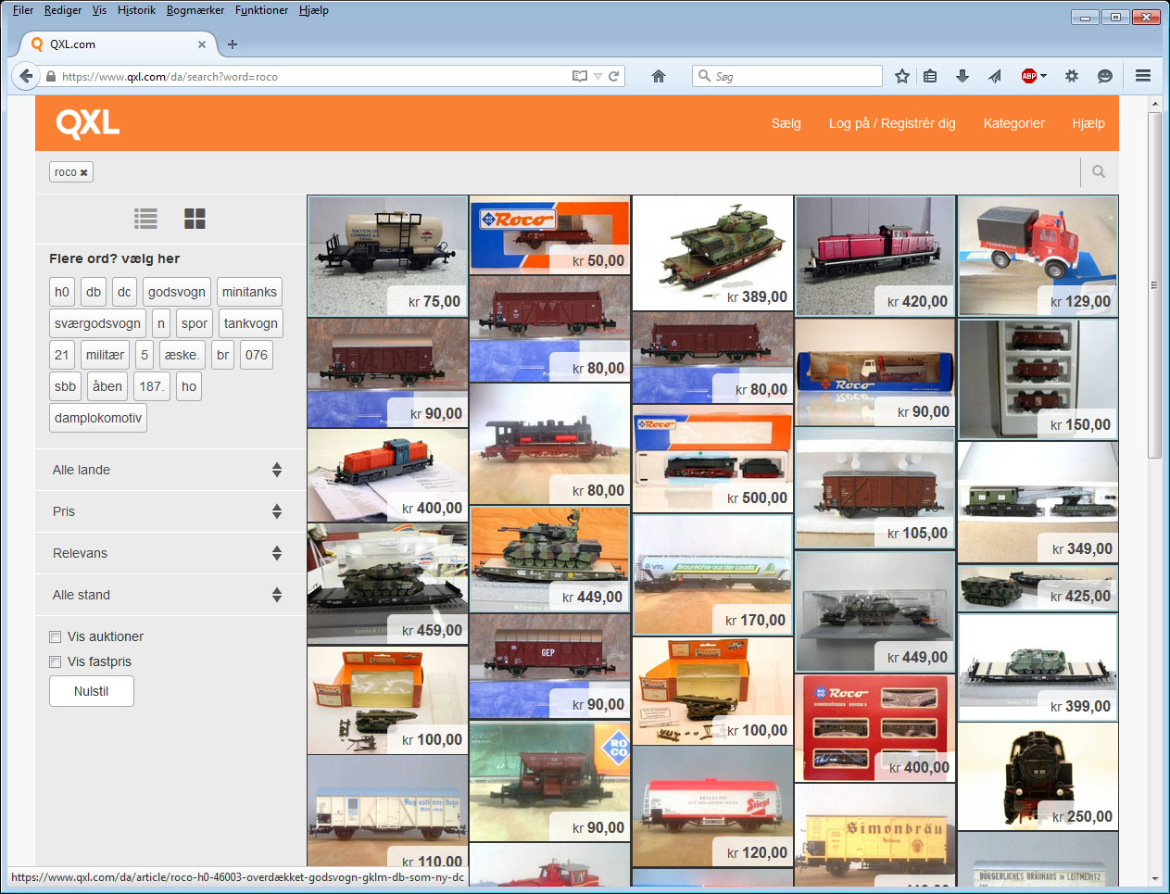Open the Funktioner menu

click(x=261, y=10)
